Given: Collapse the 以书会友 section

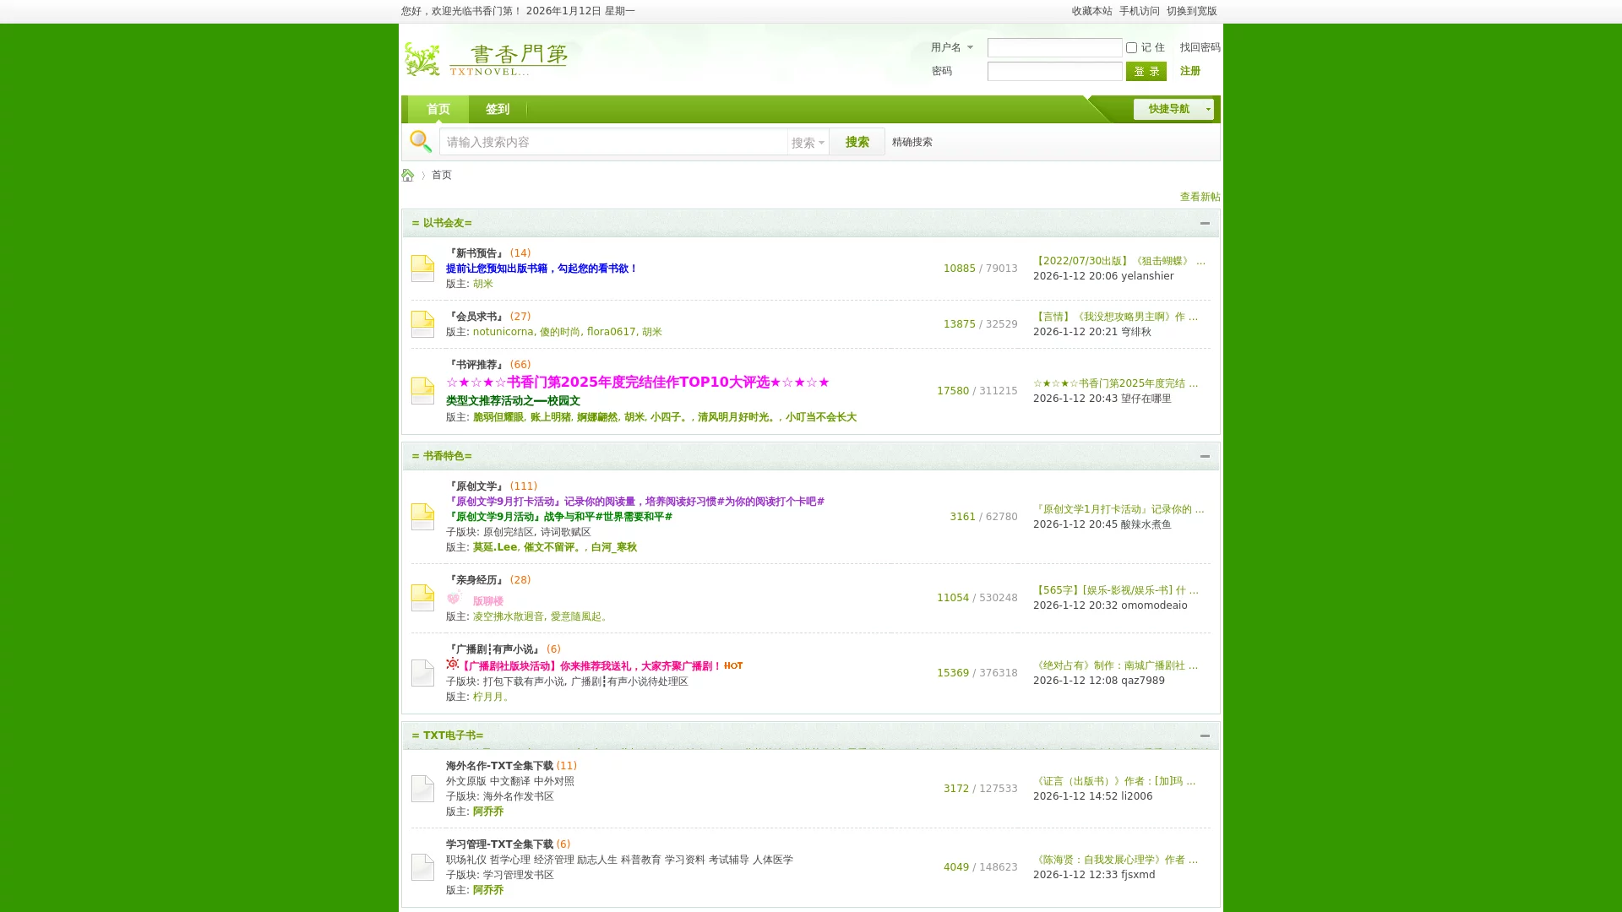Looking at the screenshot, I should pyautogui.click(x=1205, y=223).
